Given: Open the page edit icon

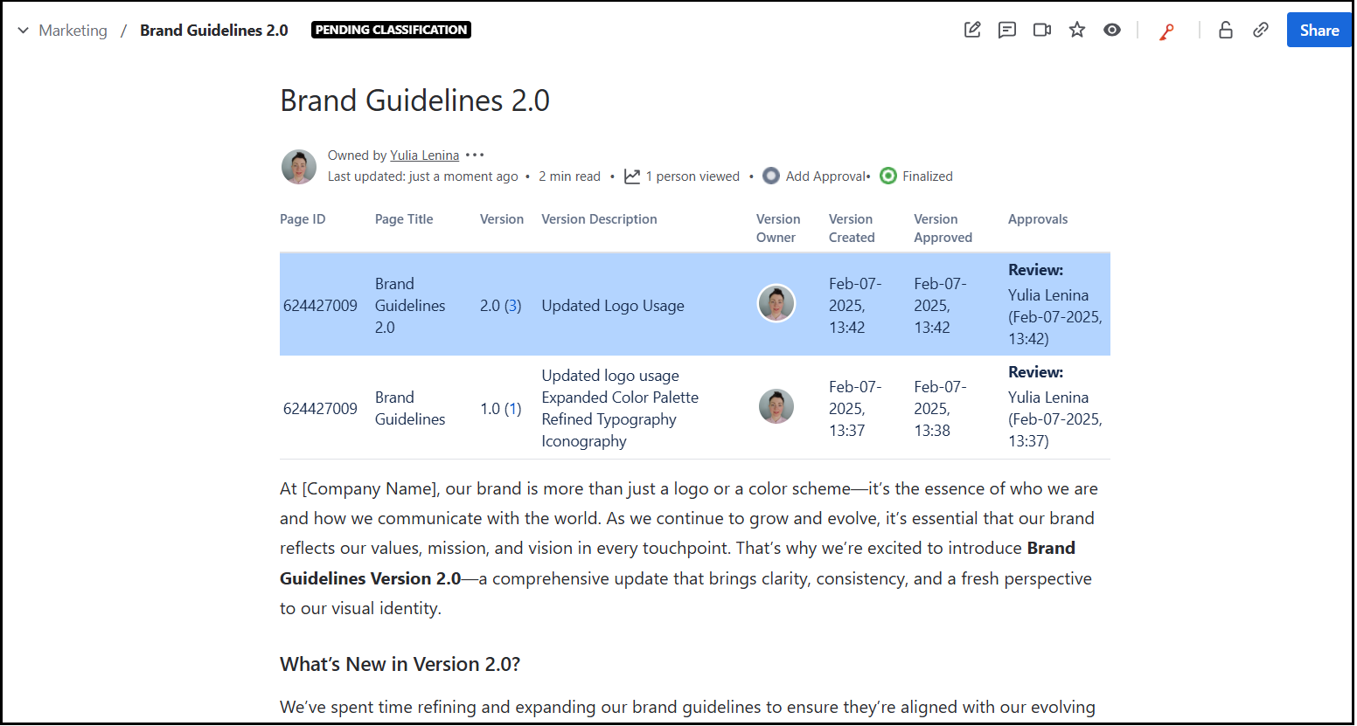Looking at the screenshot, I should click(x=972, y=29).
